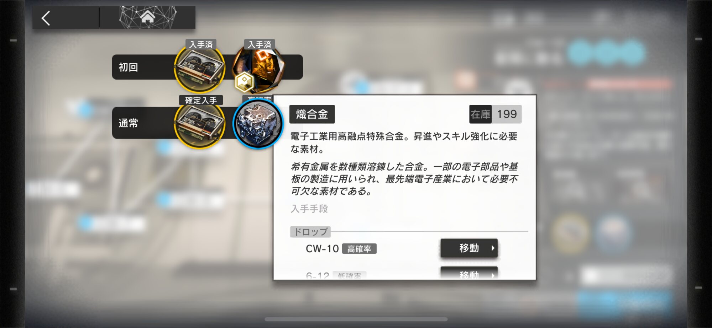This screenshot has height=328, width=712.
Task: Select first-clear battle record item icon
Action: click(x=199, y=68)
